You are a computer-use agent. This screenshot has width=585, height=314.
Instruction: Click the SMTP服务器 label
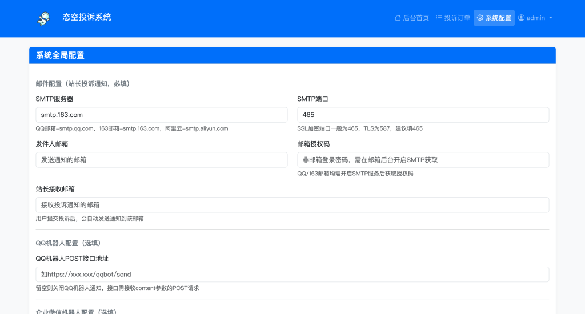point(54,99)
